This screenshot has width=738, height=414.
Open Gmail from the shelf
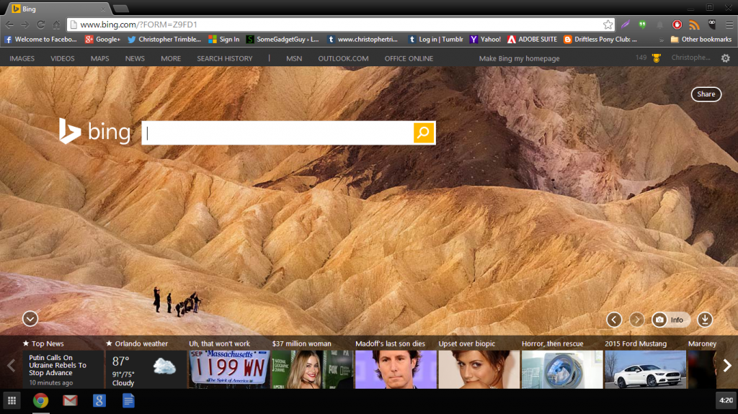(x=70, y=400)
